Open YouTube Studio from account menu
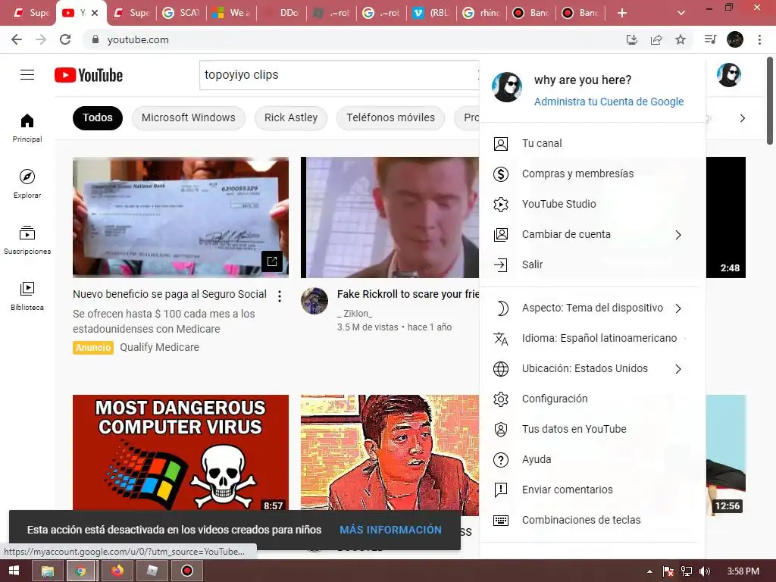The height and width of the screenshot is (582, 776). [x=593, y=204]
